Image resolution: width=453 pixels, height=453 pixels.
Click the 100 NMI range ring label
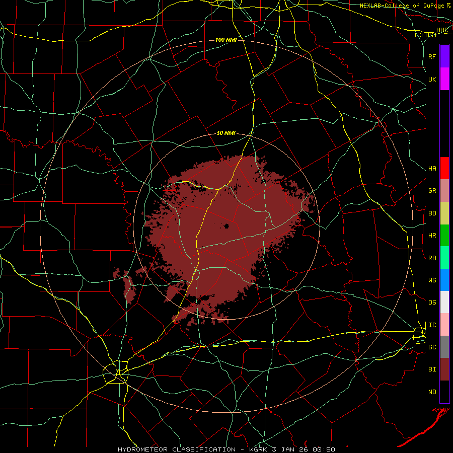(226, 40)
